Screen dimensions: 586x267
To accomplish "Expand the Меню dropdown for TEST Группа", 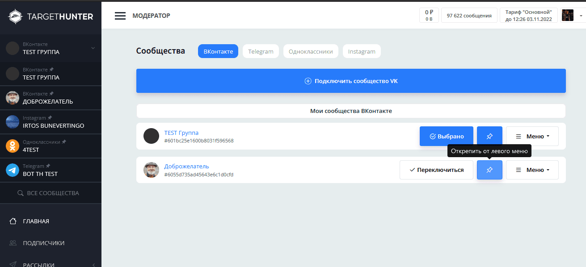I will (532, 136).
